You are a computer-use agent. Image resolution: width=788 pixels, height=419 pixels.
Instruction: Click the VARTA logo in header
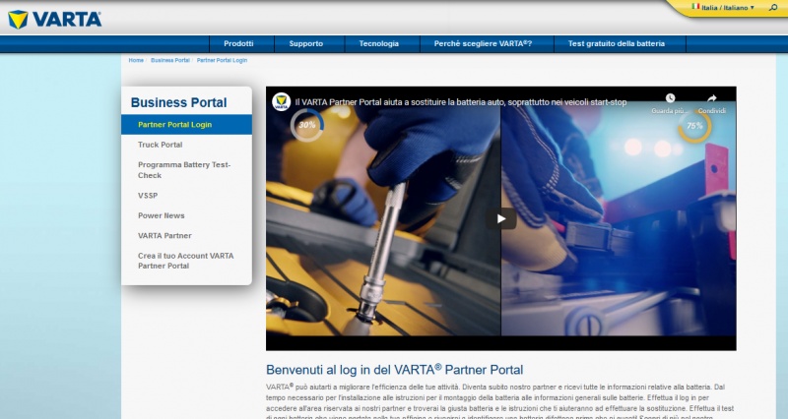click(x=54, y=20)
